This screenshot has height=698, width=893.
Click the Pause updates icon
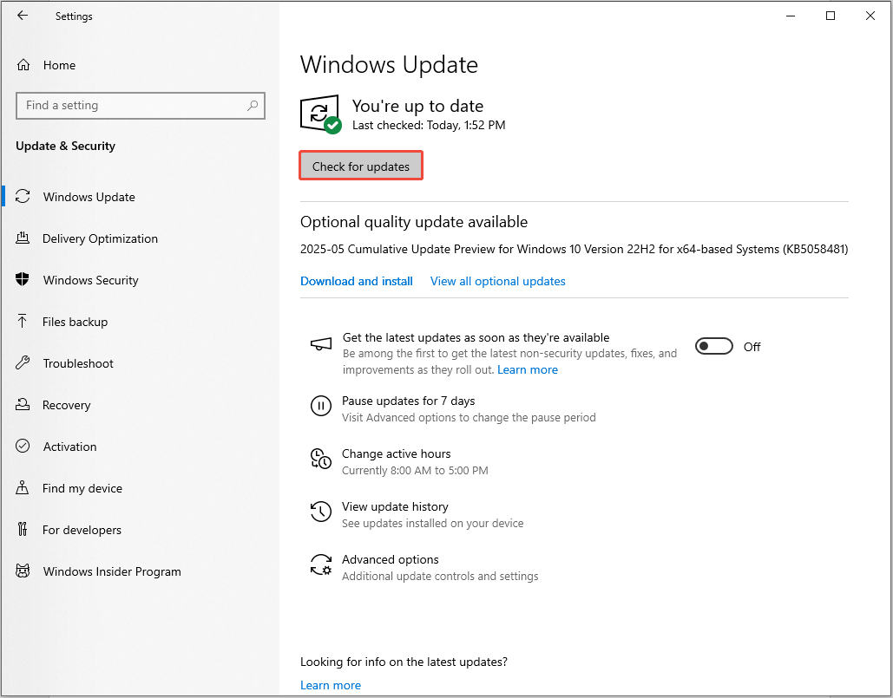click(x=320, y=406)
